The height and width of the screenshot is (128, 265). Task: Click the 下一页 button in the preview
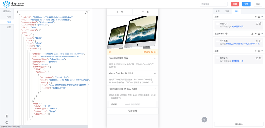(145, 12)
